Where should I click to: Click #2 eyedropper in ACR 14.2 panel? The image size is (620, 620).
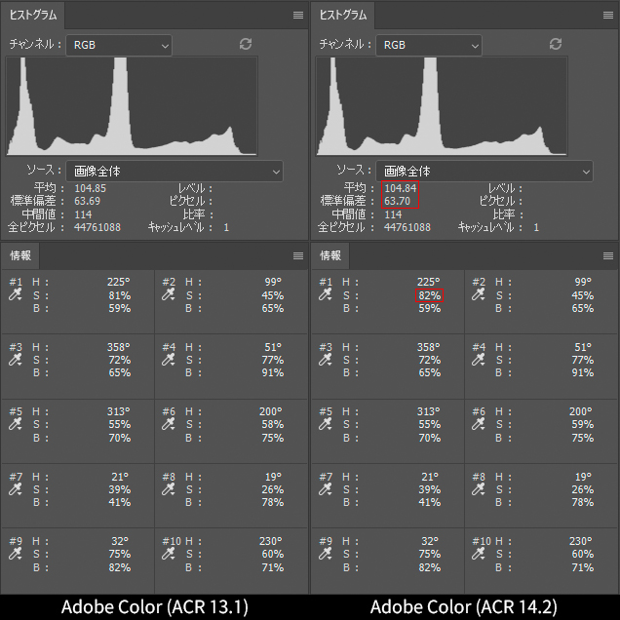pos(478,294)
